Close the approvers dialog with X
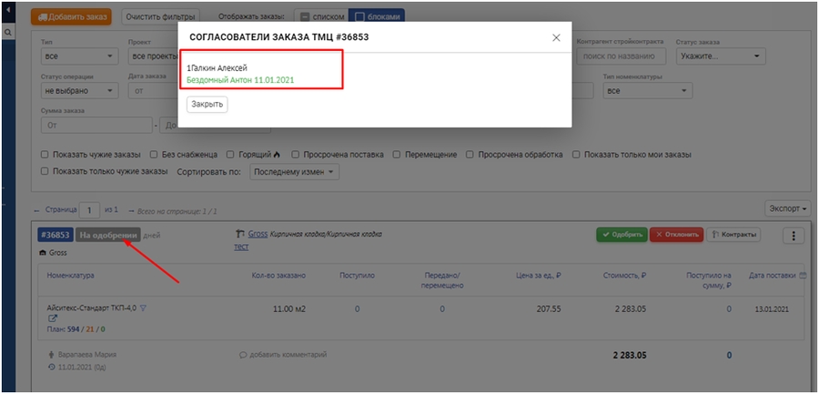 pyautogui.click(x=556, y=37)
